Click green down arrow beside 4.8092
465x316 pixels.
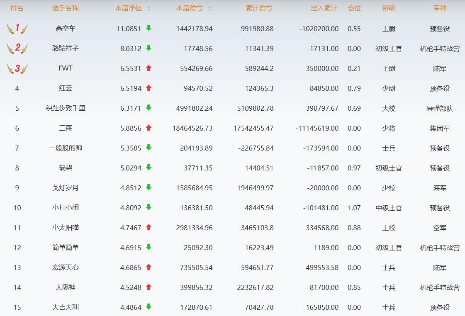[x=149, y=207]
